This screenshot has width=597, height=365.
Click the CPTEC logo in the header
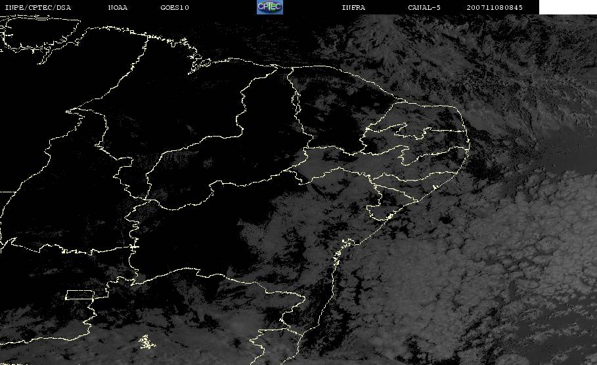coord(269,7)
